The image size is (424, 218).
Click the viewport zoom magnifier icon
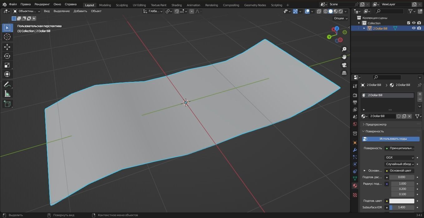[344, 49]
